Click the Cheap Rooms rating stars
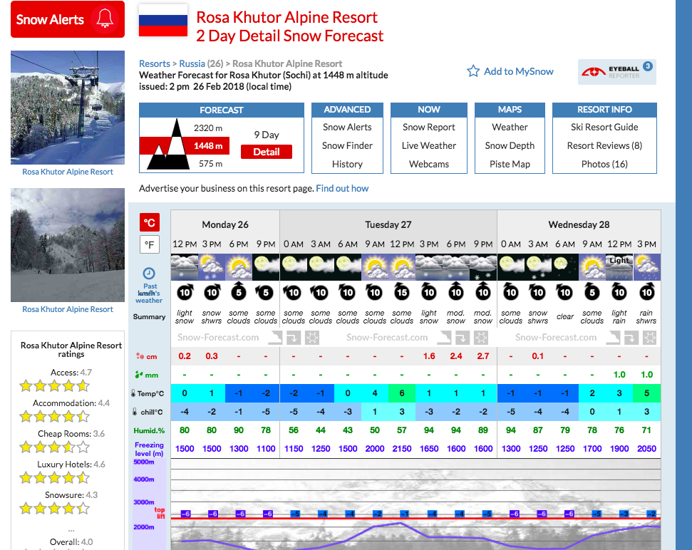 click(x=54, y=447)
